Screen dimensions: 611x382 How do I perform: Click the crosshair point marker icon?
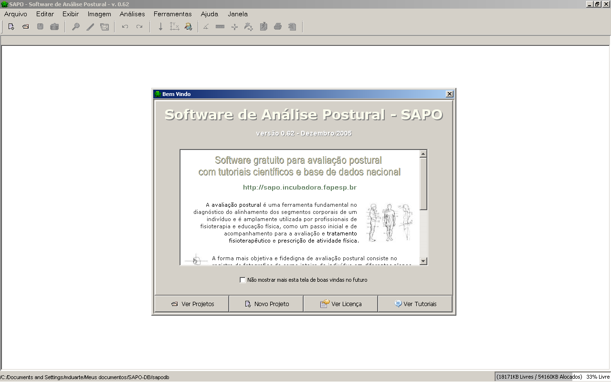click(234, 27)
